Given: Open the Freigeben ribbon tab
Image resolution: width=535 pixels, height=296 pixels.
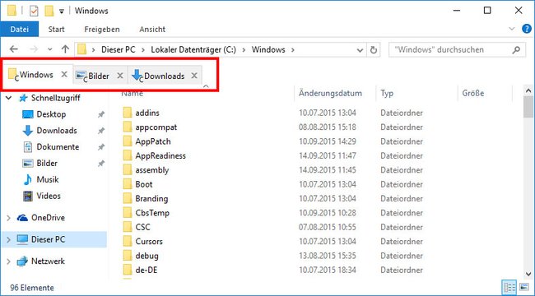Looking at the screenshot, I should 102,30.
